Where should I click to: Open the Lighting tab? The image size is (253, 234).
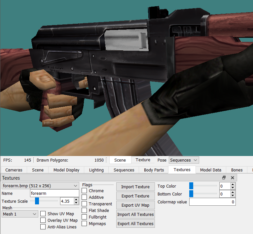(96, 170)
